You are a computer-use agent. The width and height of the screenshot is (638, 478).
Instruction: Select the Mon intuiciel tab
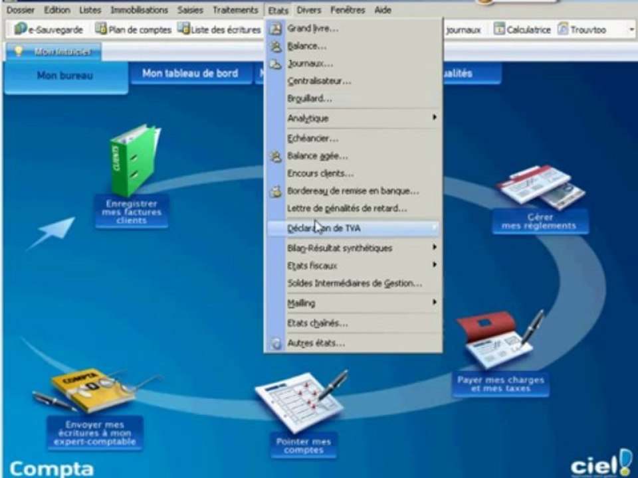coord(53,52)
